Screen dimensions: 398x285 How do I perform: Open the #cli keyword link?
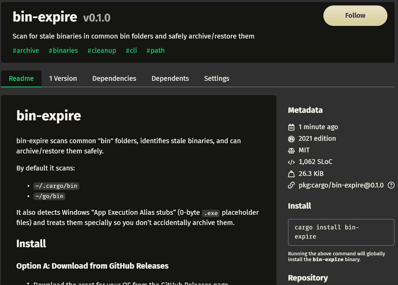[x=131, y=50]
